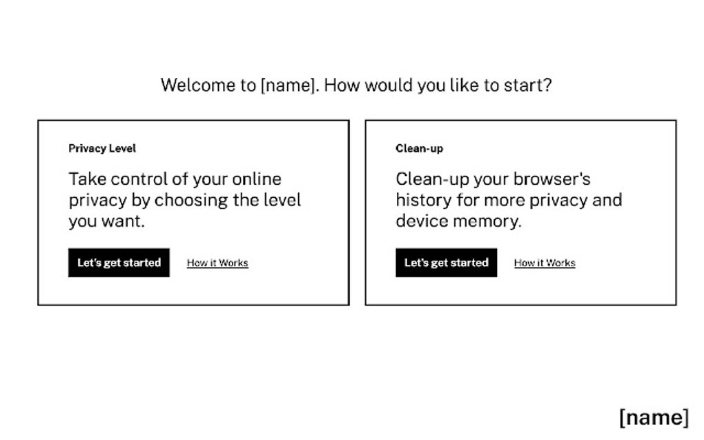Click the [name] placeholder in welcome heading
Image resolution: width=704 pixels, height=440 pixels.
click(289, 86)
